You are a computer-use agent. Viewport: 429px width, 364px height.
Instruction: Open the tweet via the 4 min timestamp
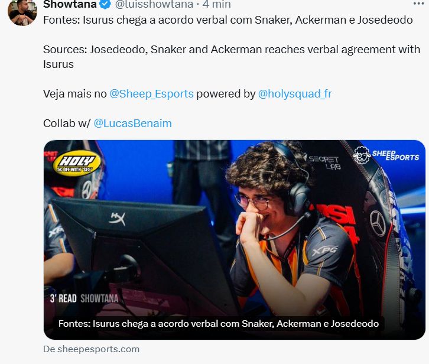click(x=217, y=4)
